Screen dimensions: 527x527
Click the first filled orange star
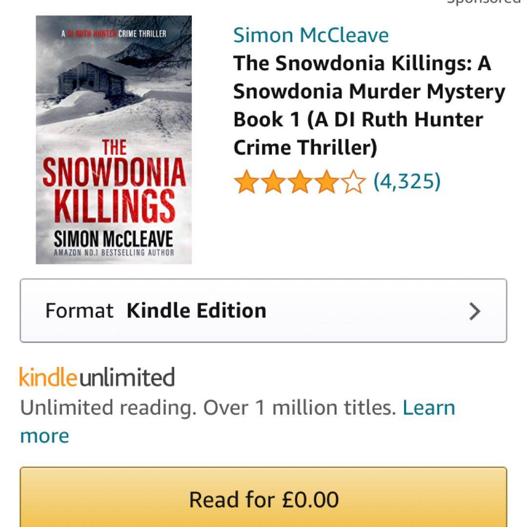(246, 182)
